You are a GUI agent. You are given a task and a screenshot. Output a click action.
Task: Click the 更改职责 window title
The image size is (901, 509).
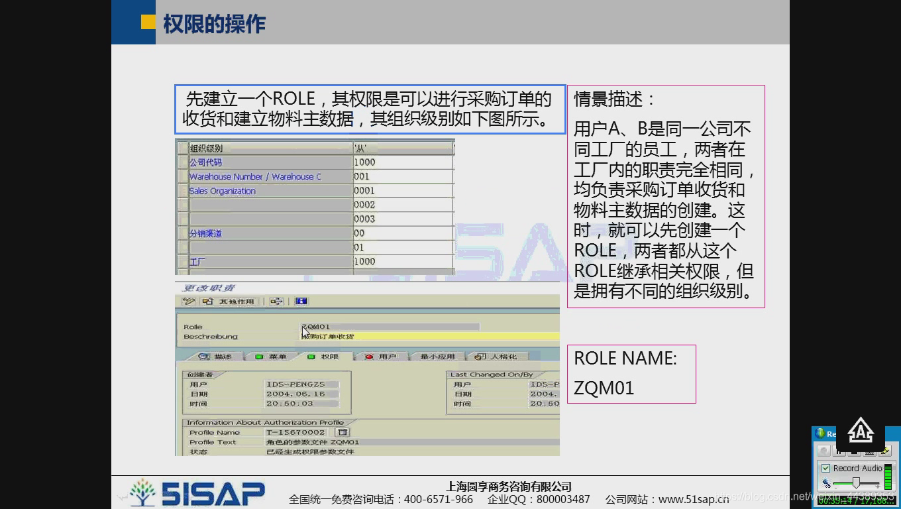(x=209, y=288)
